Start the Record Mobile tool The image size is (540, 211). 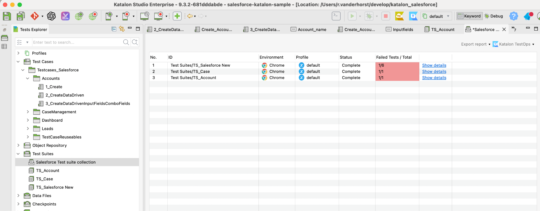pos(126,16)
